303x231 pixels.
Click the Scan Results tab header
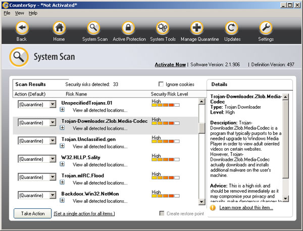pos(30,84)
